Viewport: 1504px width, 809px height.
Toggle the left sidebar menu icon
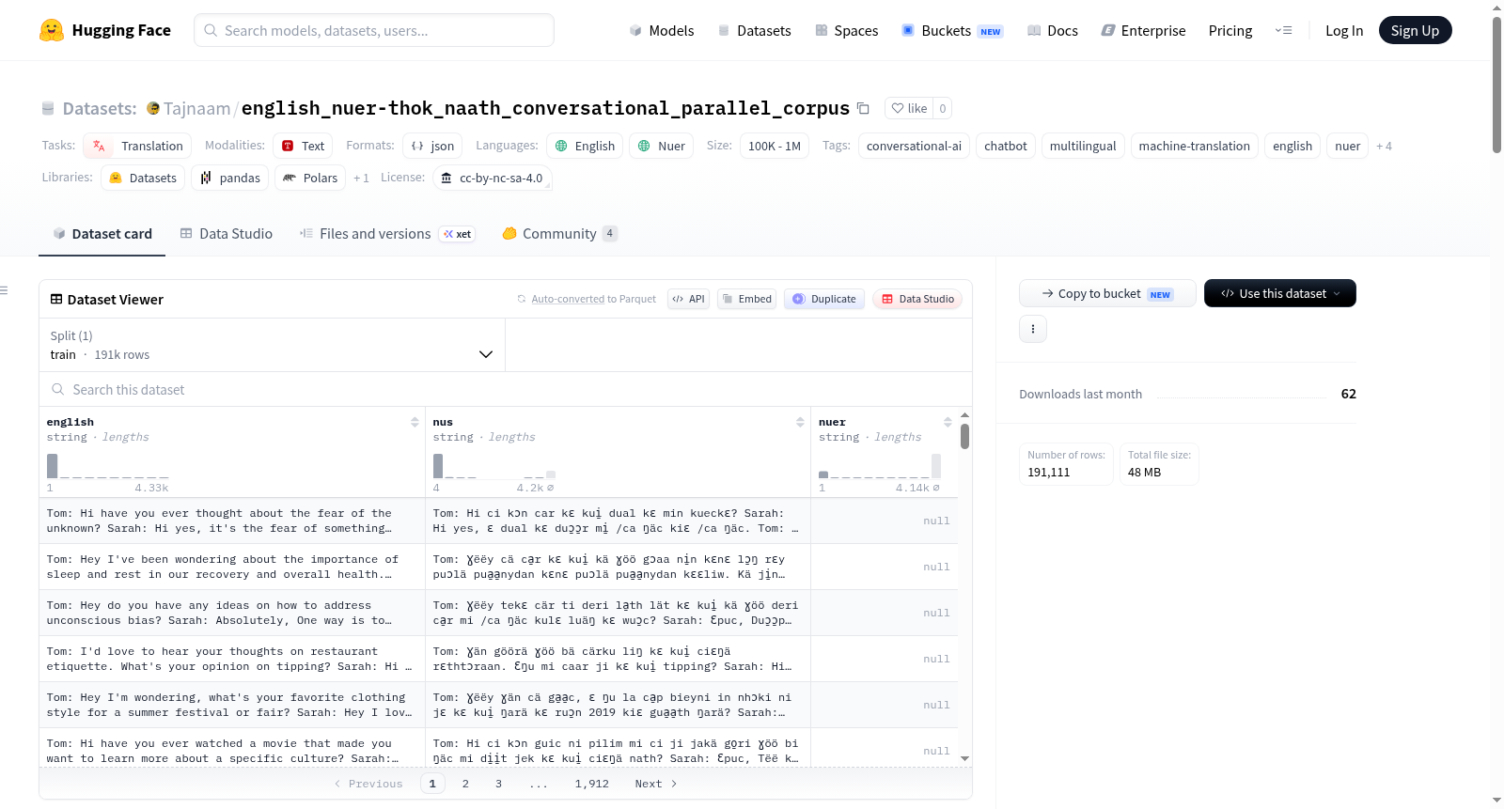pos(5,290)
